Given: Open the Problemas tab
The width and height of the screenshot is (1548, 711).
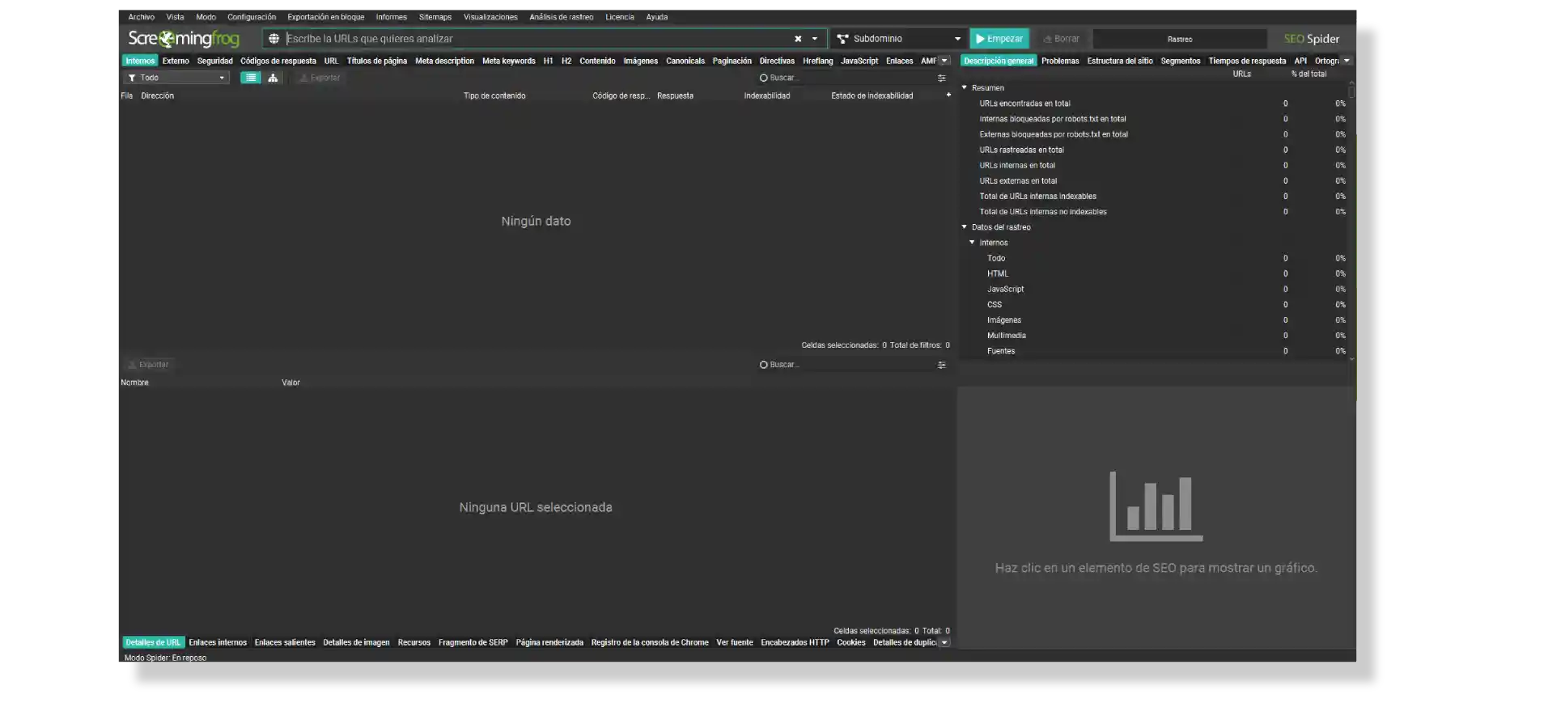Looking at the screenshot, I should coord(1060,61).
